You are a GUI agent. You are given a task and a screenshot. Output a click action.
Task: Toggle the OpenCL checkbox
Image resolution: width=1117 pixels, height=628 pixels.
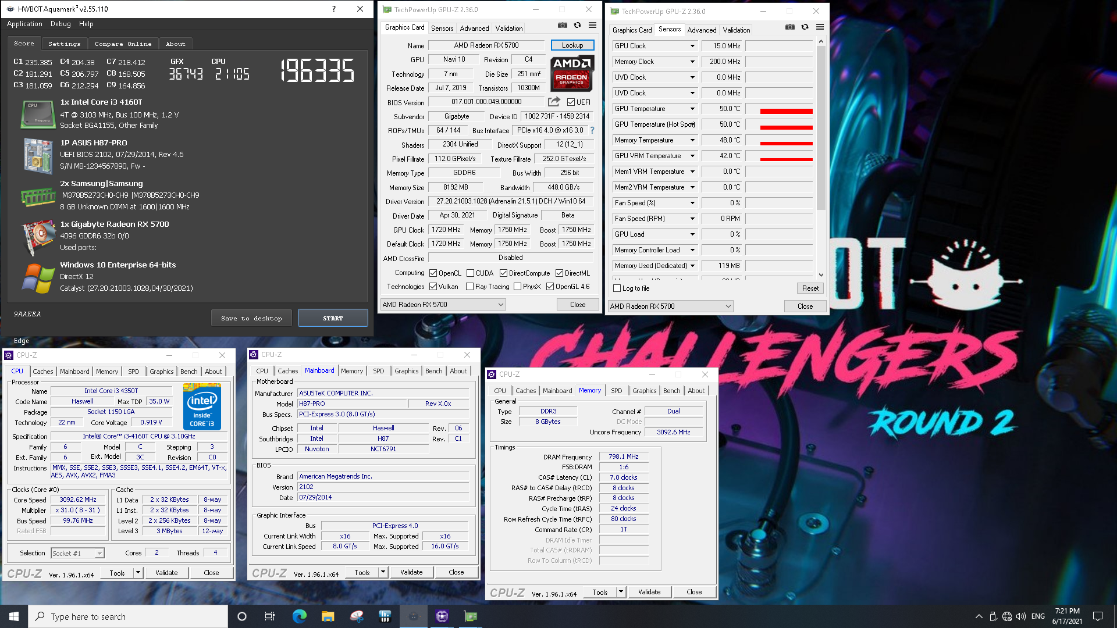(433, 273)
